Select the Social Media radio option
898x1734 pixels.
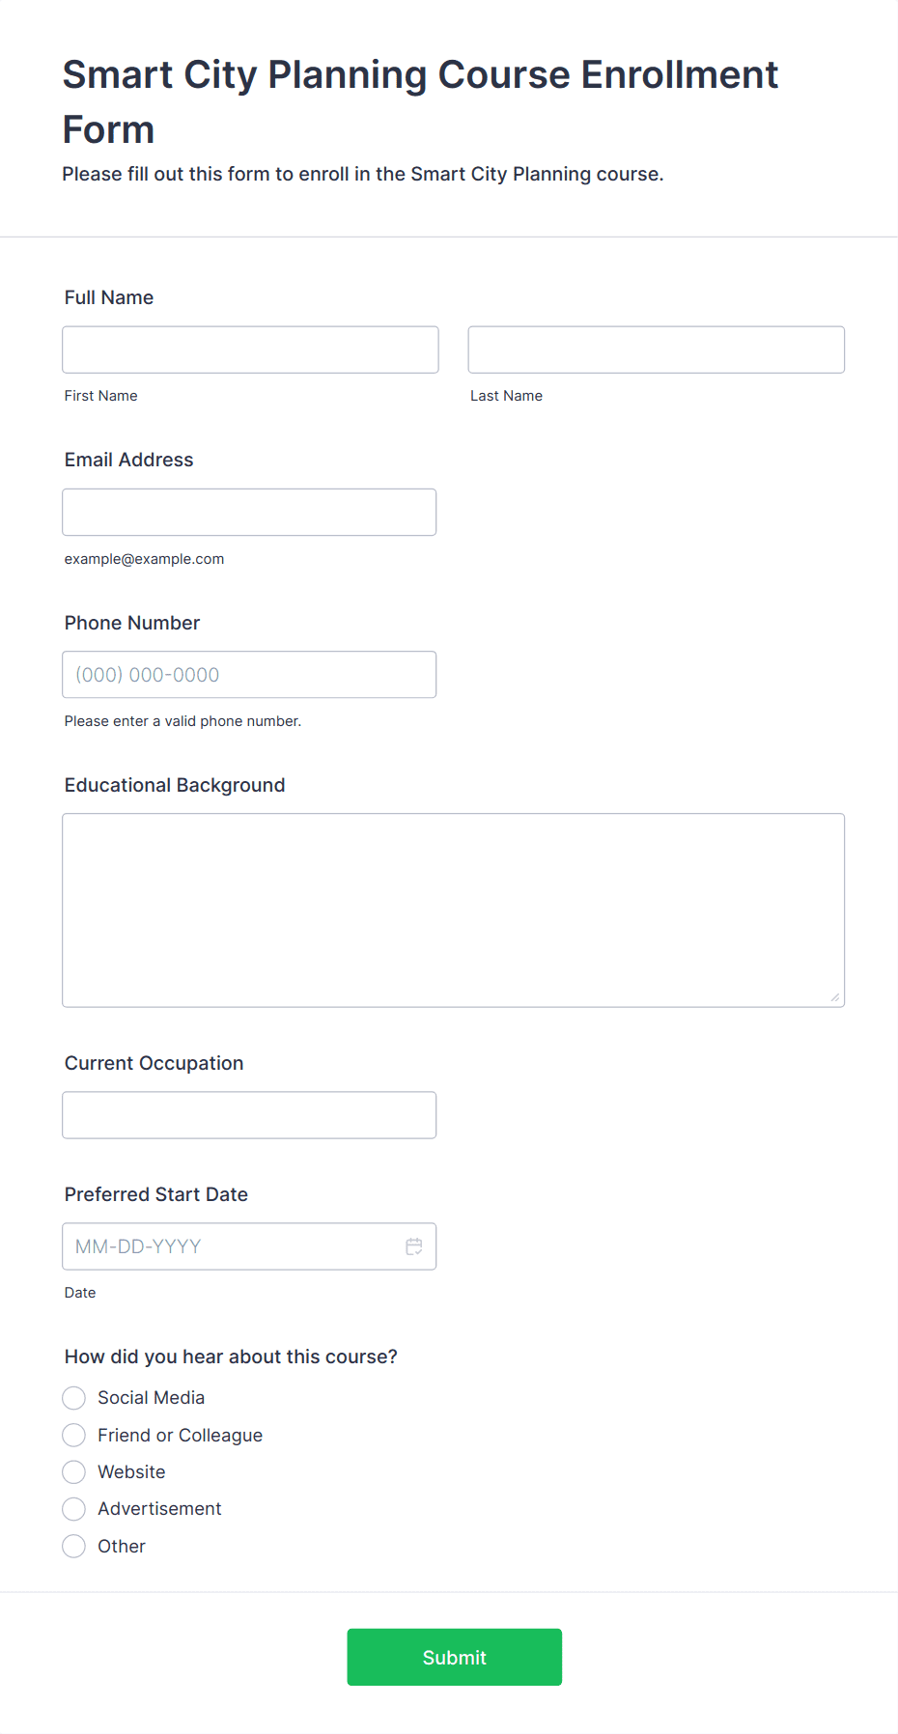74,1398
